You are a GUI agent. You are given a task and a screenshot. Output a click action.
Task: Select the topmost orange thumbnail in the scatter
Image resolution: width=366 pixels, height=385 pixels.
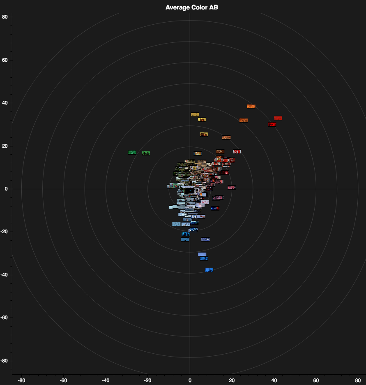tap(251, 106)
